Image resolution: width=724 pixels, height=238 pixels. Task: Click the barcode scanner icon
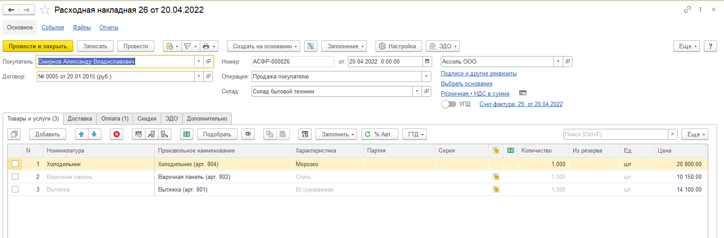(x=138, y=134)
